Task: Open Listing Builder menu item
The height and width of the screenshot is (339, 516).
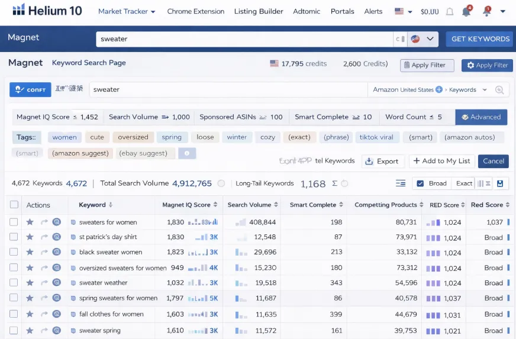Action: [259, 11]
